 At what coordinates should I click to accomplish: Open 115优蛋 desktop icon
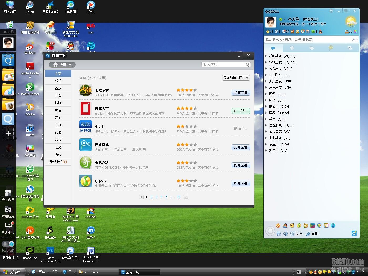coord(70,7)
